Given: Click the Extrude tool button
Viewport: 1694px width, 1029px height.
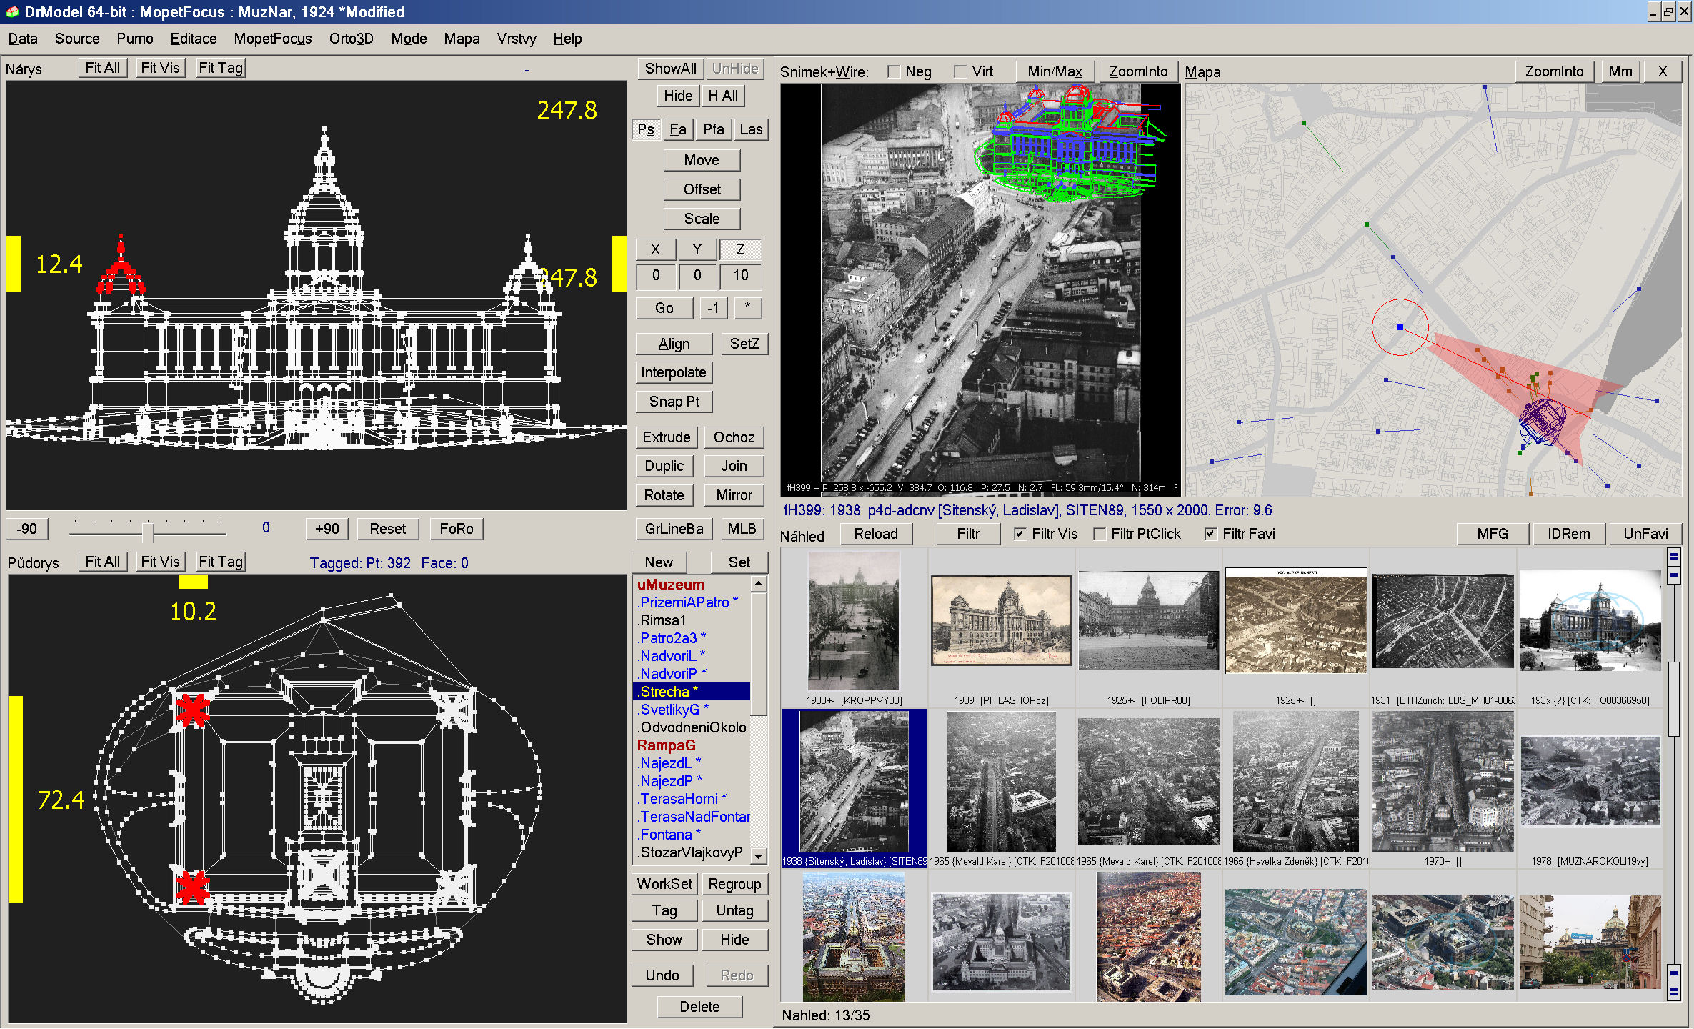Looking at the screenshot, I should (x=665, y=436).
